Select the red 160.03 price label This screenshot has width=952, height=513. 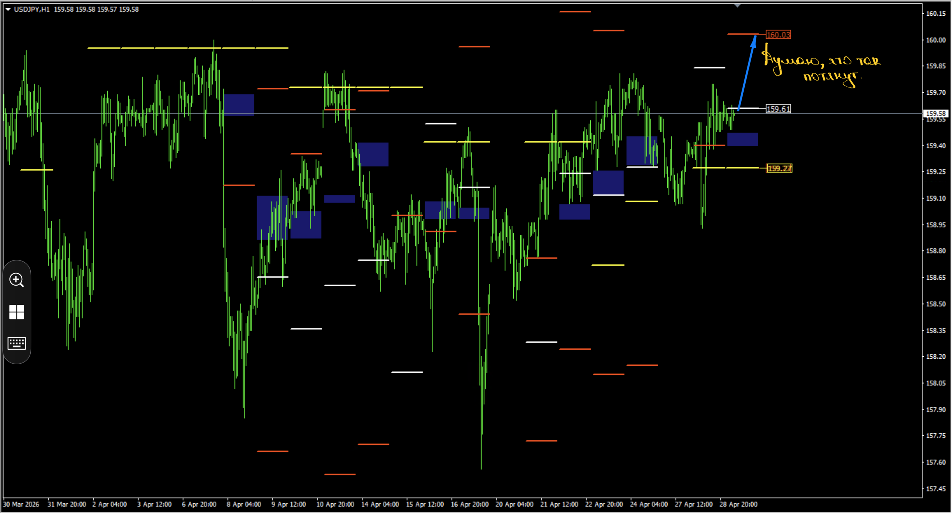[778, 35]
